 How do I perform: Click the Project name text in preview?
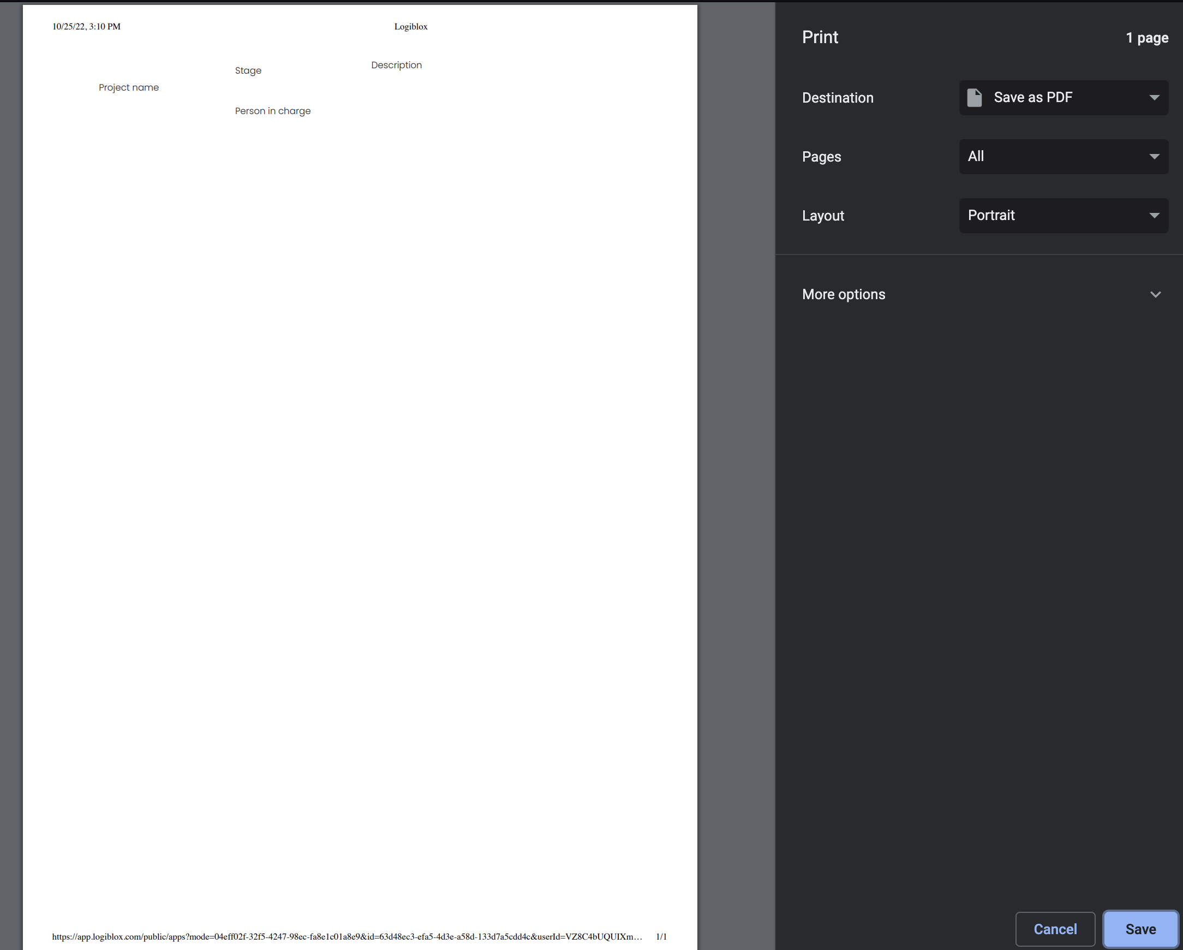(128, 87)
